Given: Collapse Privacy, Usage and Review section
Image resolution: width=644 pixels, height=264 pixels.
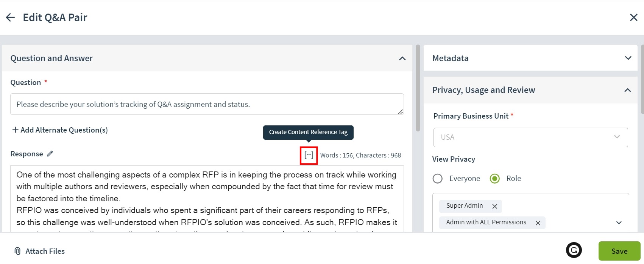Looking at the screenshot, I should point(627,90).
